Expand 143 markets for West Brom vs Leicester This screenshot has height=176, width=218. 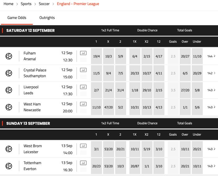(211, 149)
